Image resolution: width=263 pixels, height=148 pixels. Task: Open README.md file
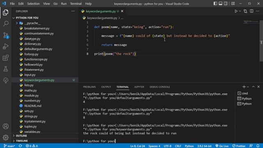[x=33, y=106]
